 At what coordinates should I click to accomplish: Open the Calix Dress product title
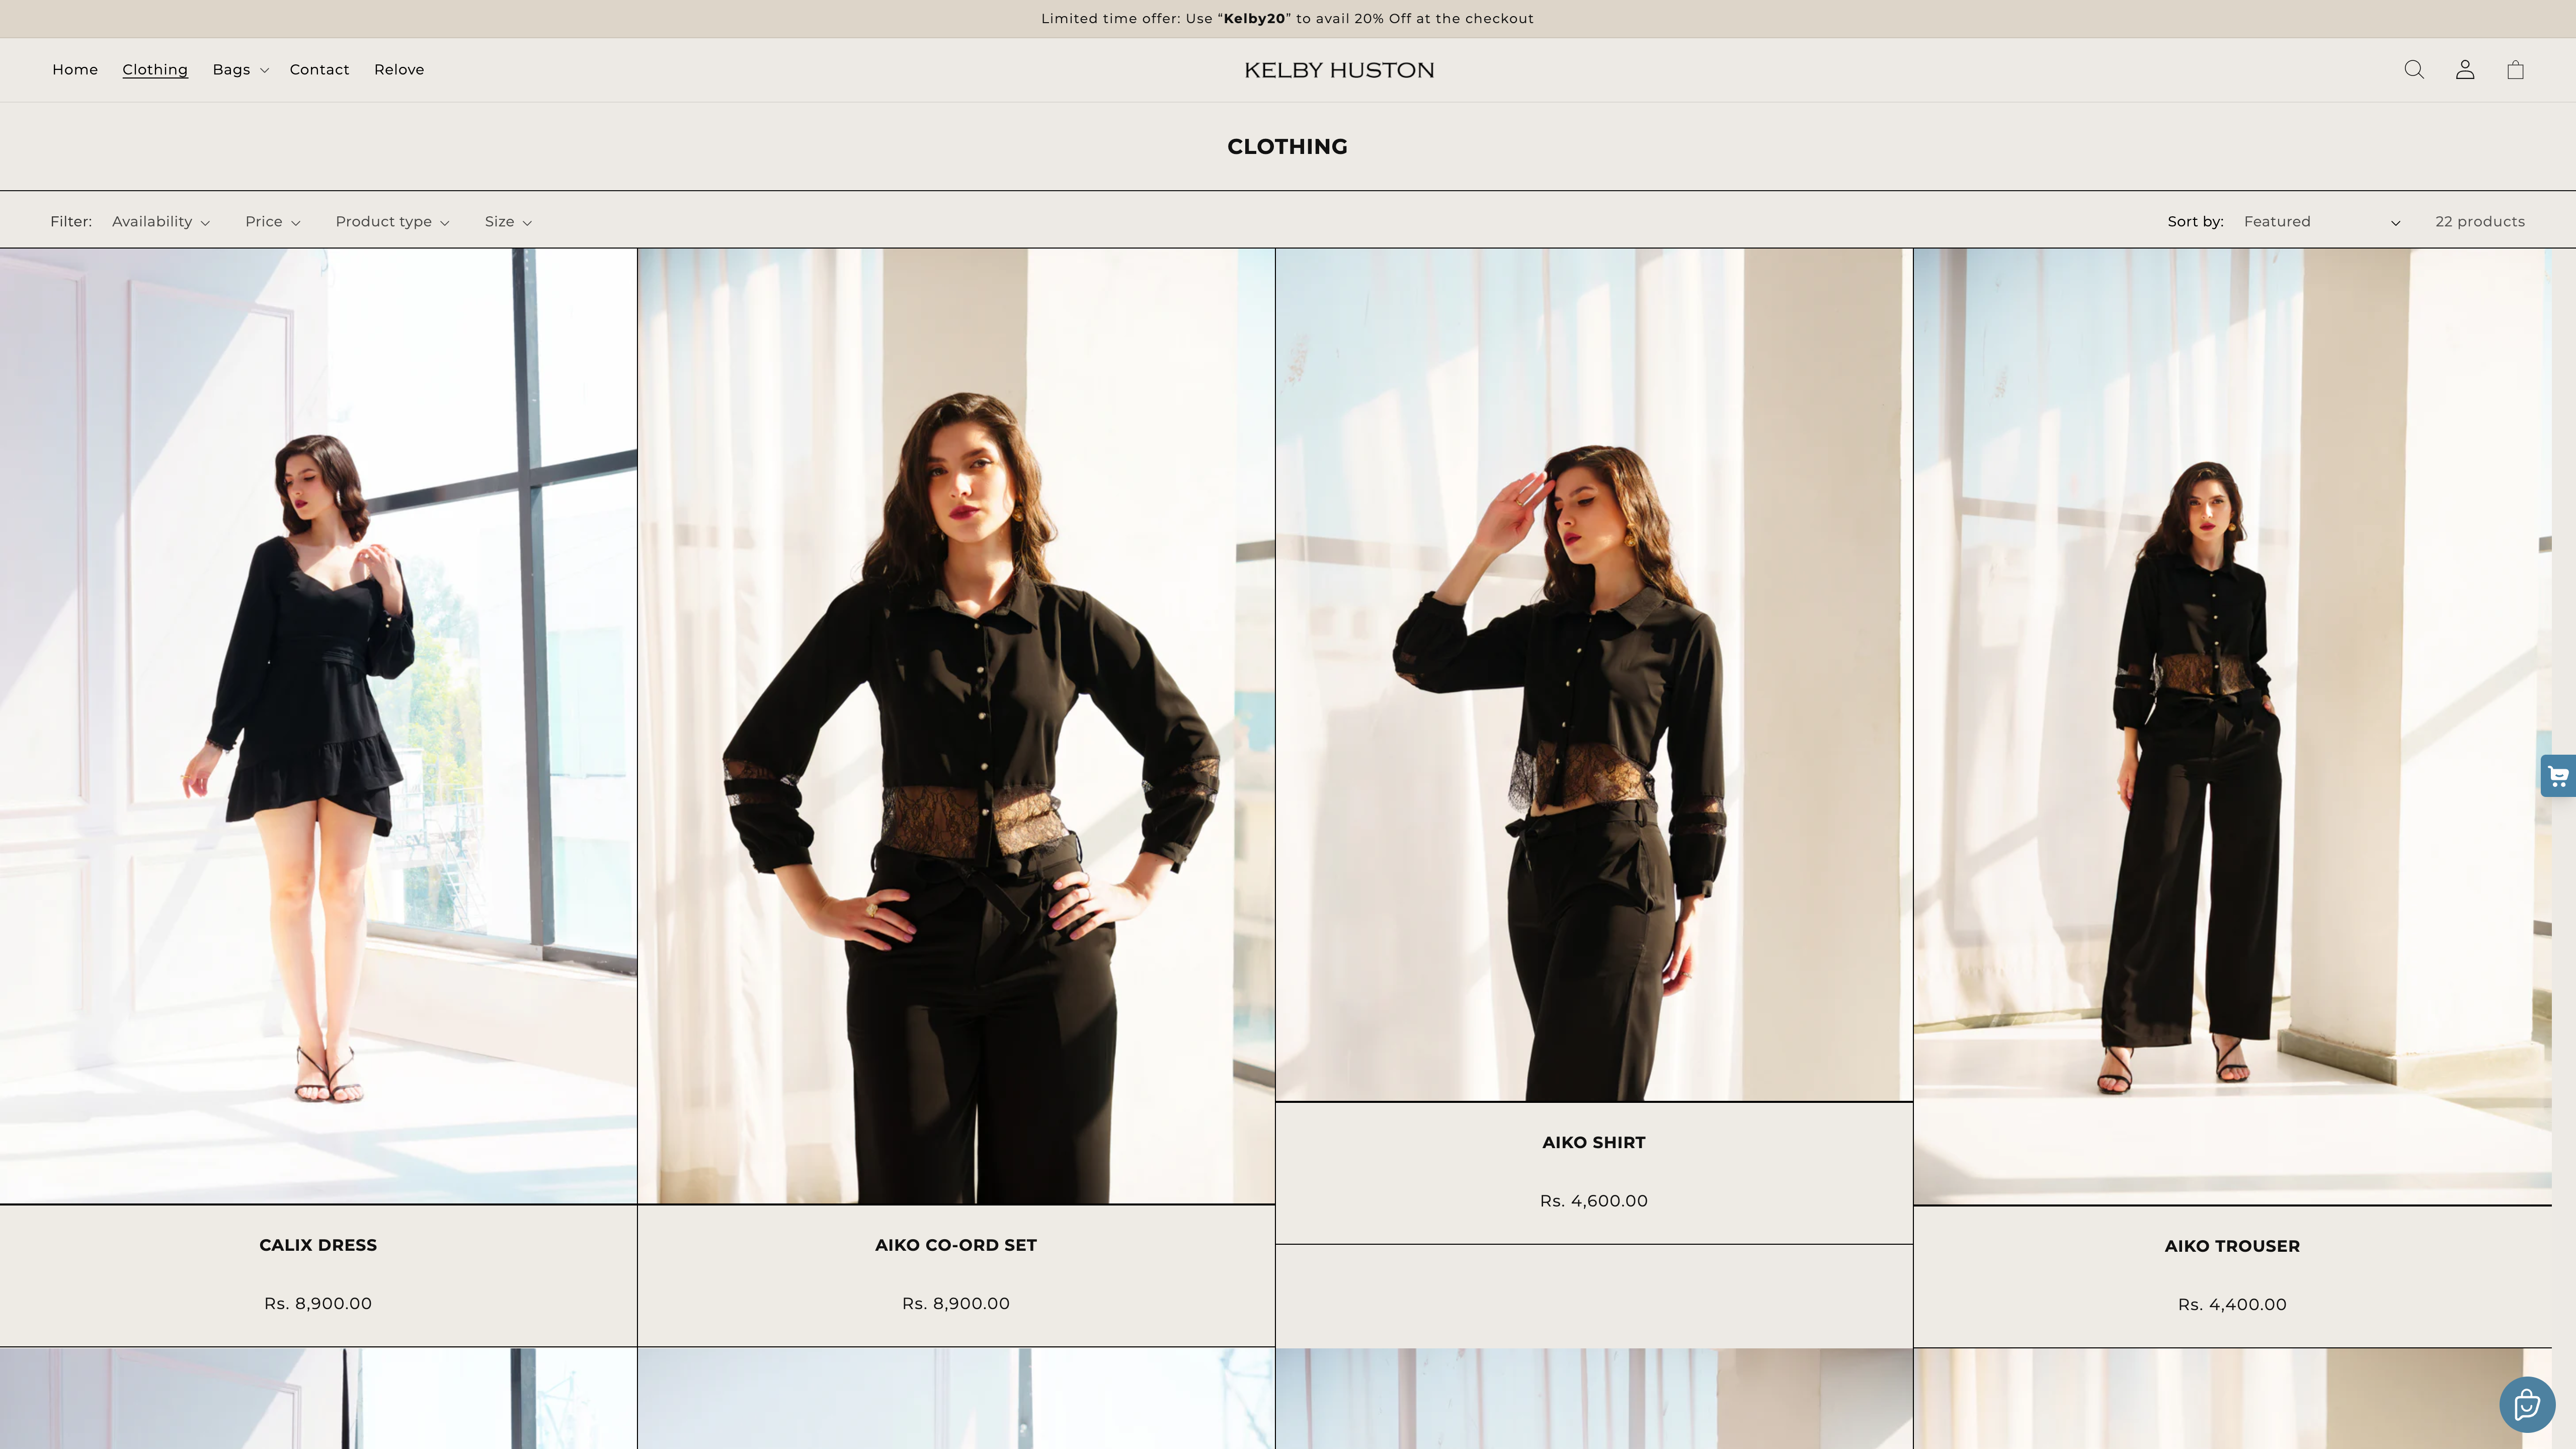(x=318, y=1245)
